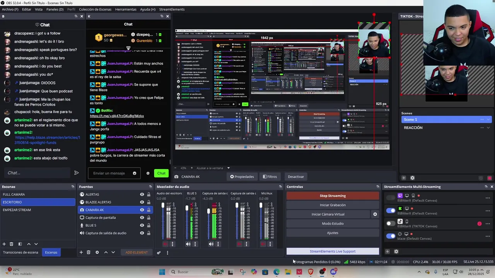This screenshot has width=495, height=278.
Task: Open chat settings gear beside green Chat button
Action: 148,173
